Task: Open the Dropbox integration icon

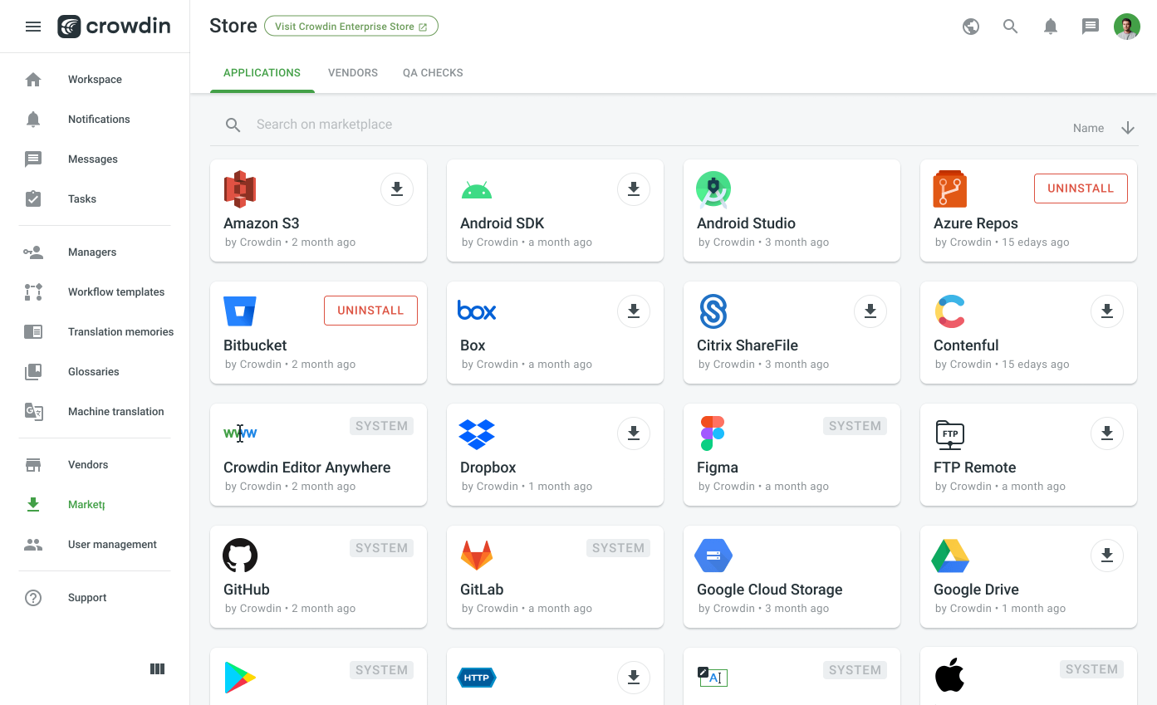Action: pos(476,433)
